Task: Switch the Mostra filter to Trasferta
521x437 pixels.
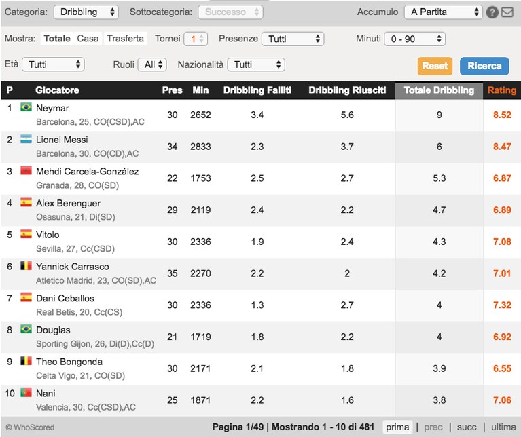Action: (125, 39)
